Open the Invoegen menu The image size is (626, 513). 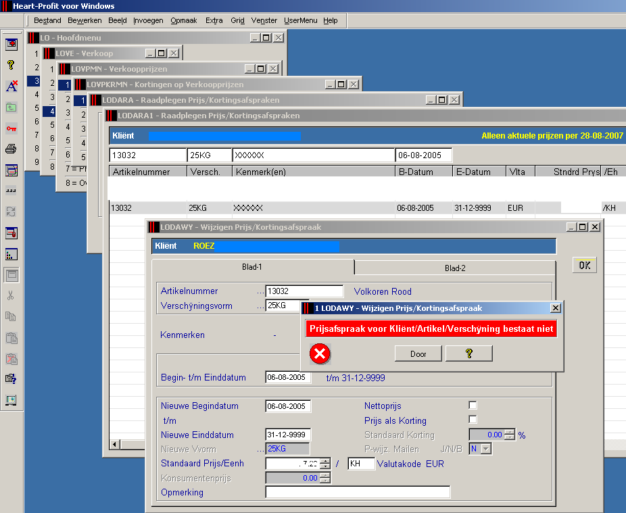click(x=148, y=20)
